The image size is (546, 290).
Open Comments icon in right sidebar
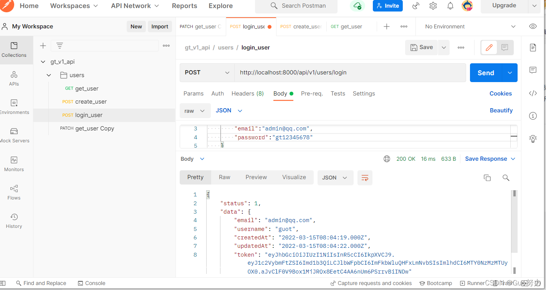coord(533,70)
